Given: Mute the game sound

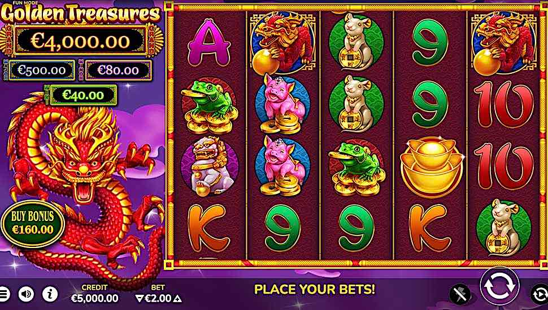Looking at the screenshot, I should tap(26, 294).
